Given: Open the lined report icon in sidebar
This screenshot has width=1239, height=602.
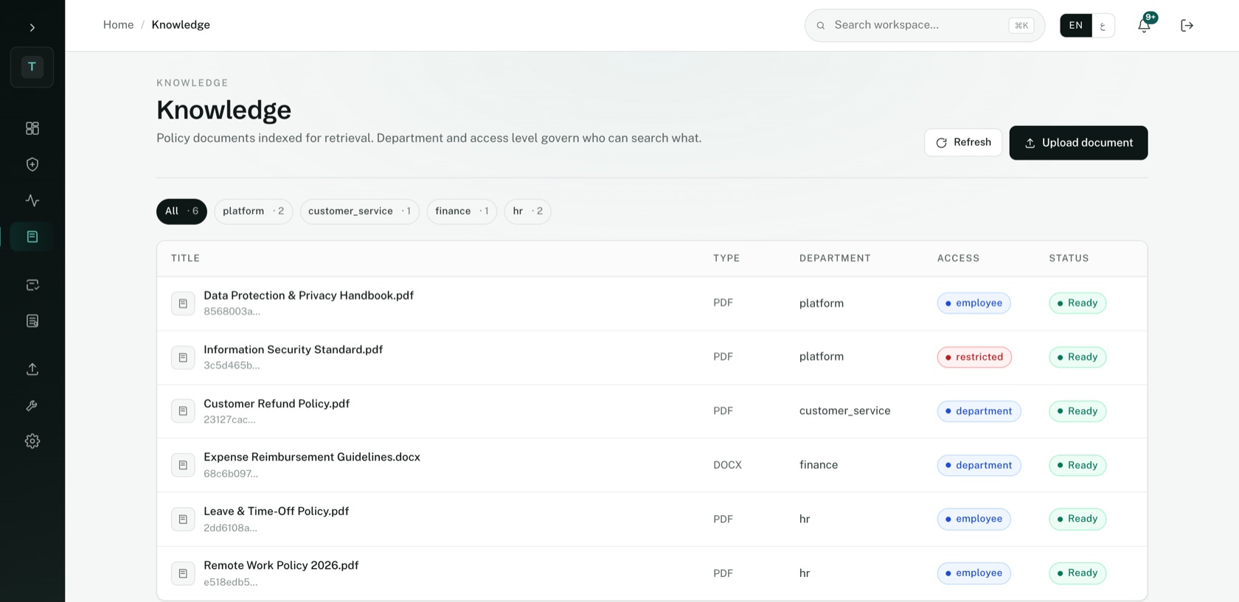Looking at the screenshot, I should [32, 321].
